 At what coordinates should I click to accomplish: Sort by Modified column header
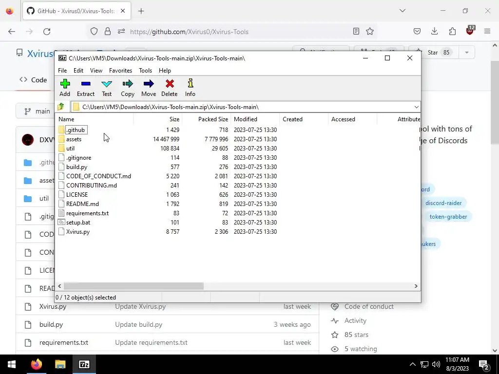click(x=255, y=119)
